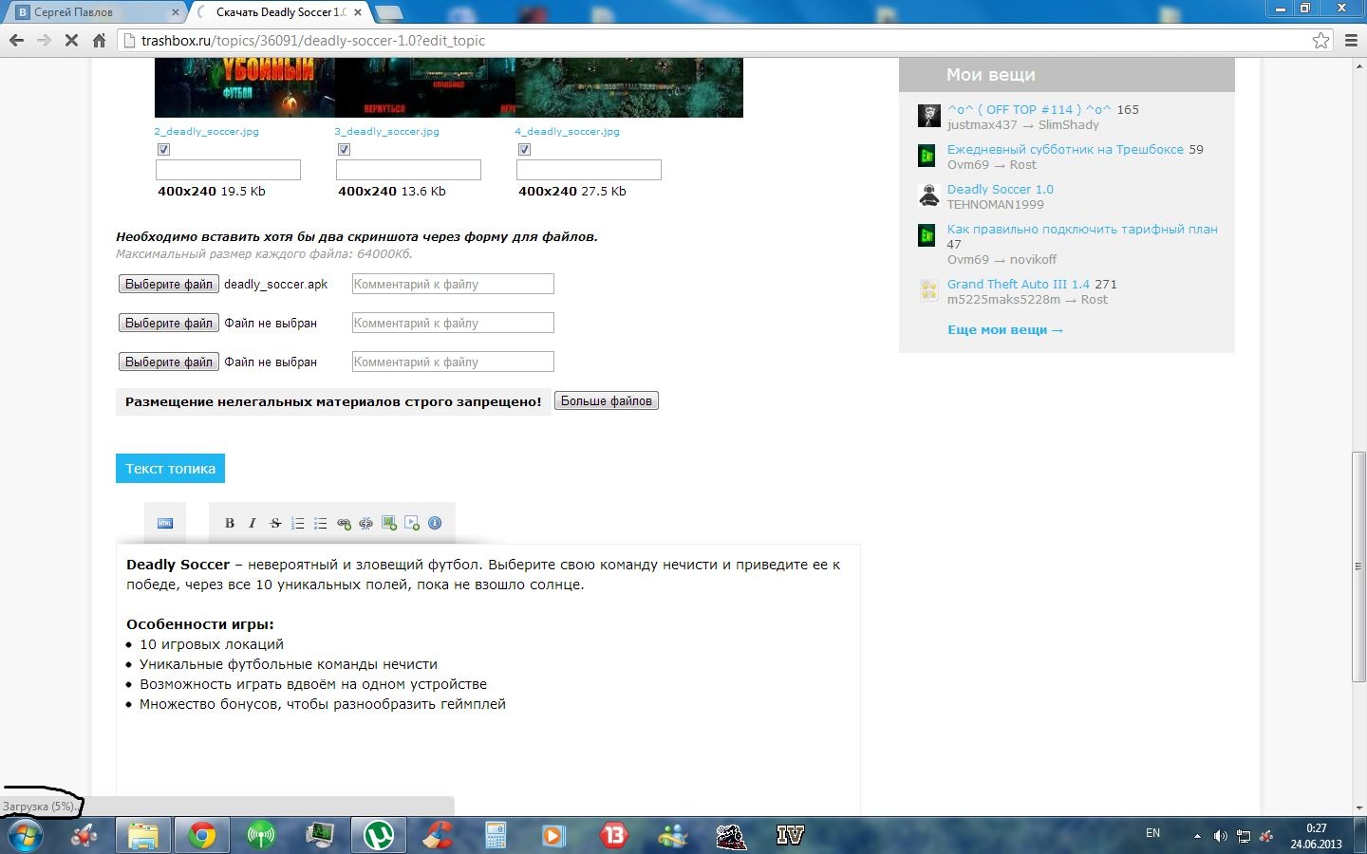Viewport: 1367px width, 854px height.
Task: Uncheck the 3_deadly_soccer.jpg checkbox
Action: point(344,150)
